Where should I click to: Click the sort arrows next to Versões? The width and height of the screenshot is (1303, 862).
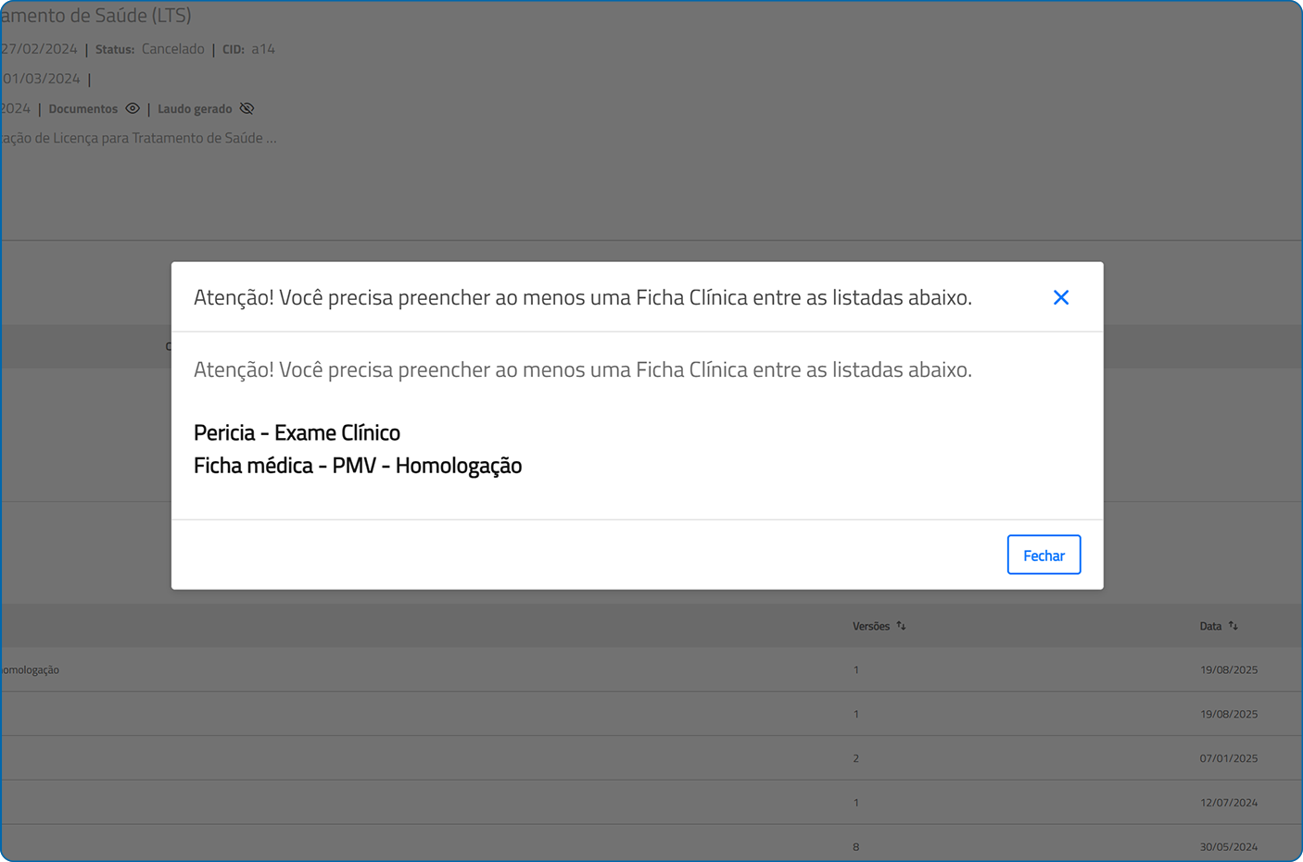901,626
